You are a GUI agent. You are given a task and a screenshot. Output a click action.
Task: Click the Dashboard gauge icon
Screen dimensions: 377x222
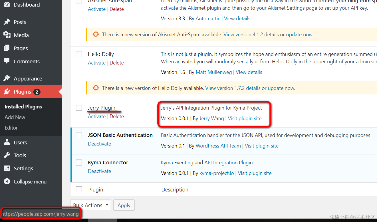[x=7, y=5]
